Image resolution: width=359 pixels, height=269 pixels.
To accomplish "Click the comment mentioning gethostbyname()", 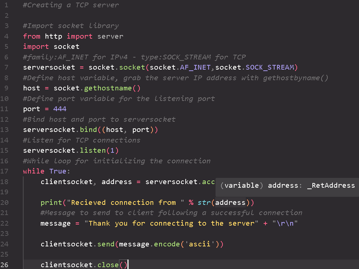I will coord(175,78).
